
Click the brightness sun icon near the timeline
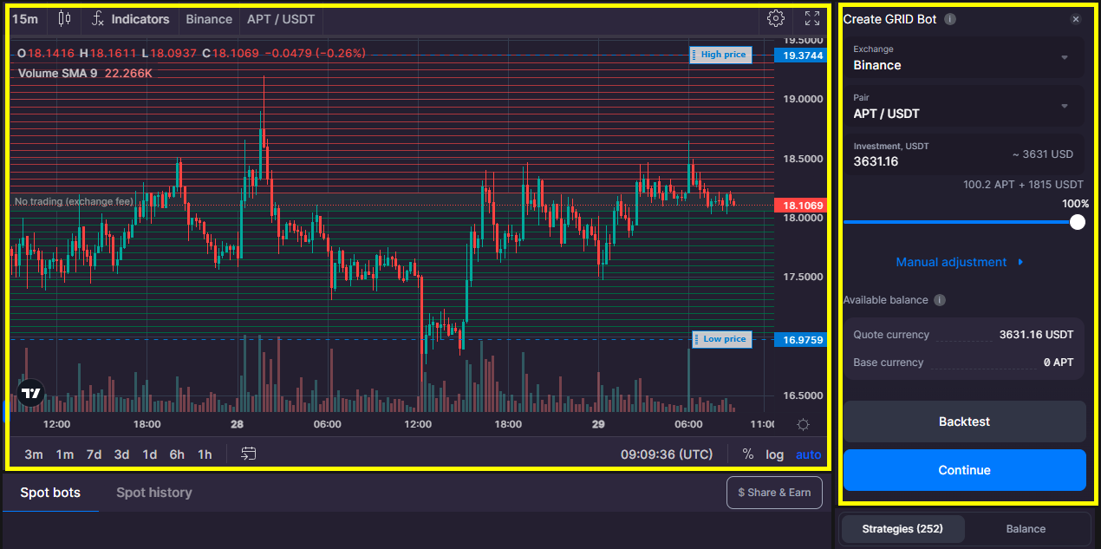(x=803, y=424)
